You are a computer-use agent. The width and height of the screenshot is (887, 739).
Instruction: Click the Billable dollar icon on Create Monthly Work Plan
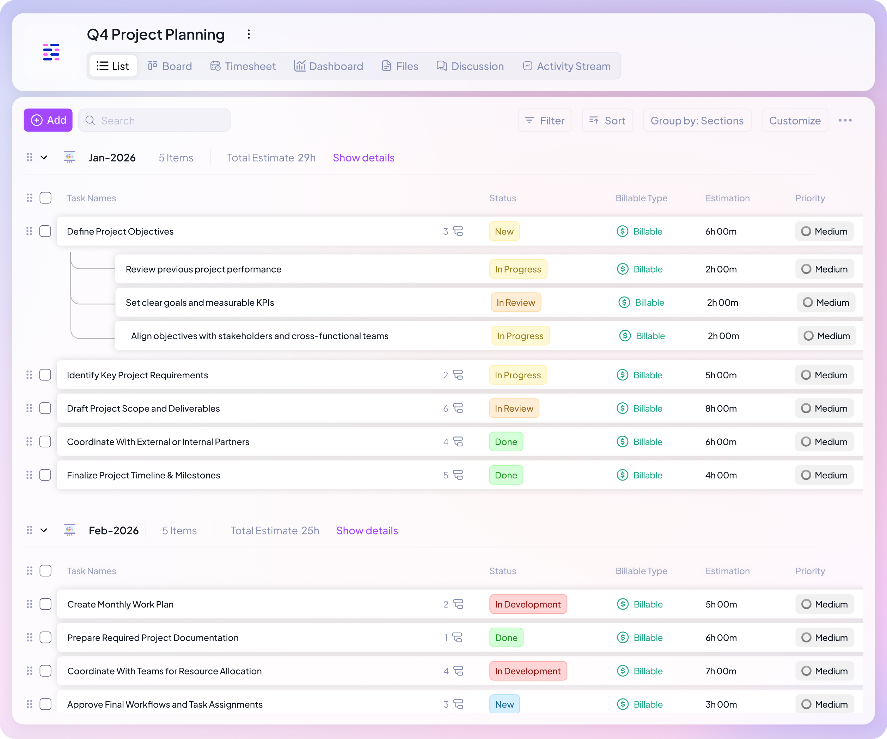pyautogui.click(x=622, y=604)
